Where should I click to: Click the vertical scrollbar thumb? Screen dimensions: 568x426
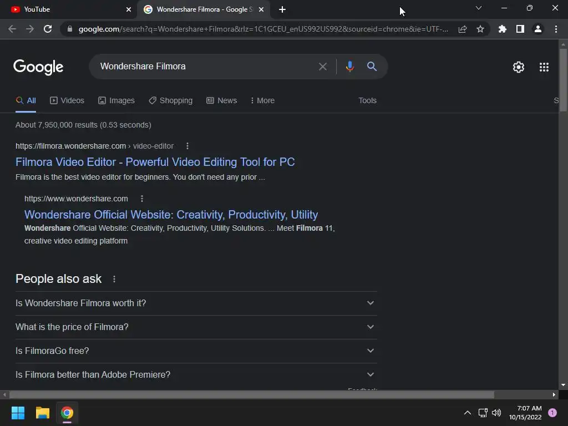[563, 80]
